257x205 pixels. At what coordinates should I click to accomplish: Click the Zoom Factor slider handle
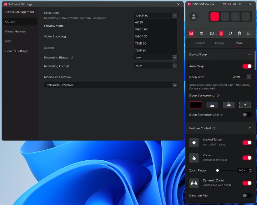[217, 170]
